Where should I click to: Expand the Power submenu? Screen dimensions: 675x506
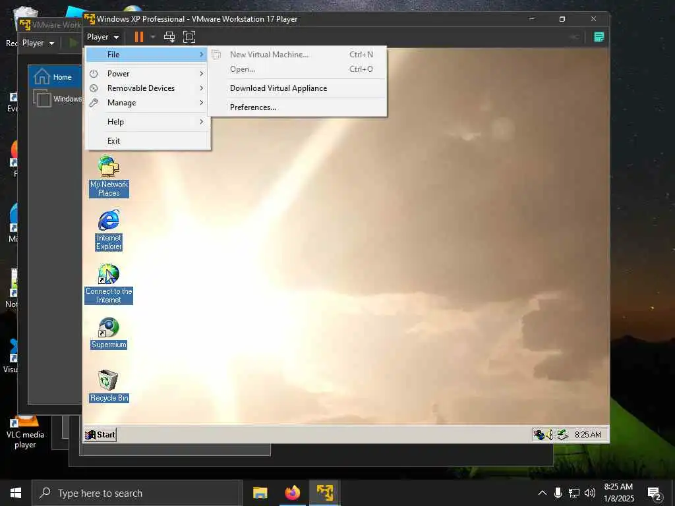coord(147,74)
